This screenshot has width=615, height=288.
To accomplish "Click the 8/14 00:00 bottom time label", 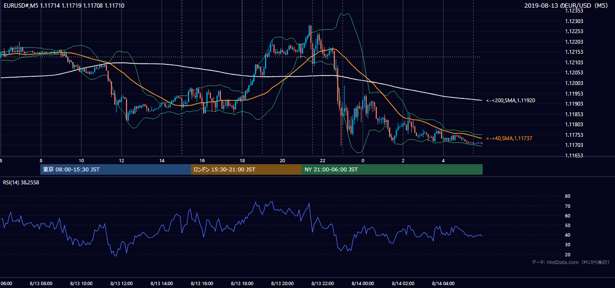I will (363, 284).
